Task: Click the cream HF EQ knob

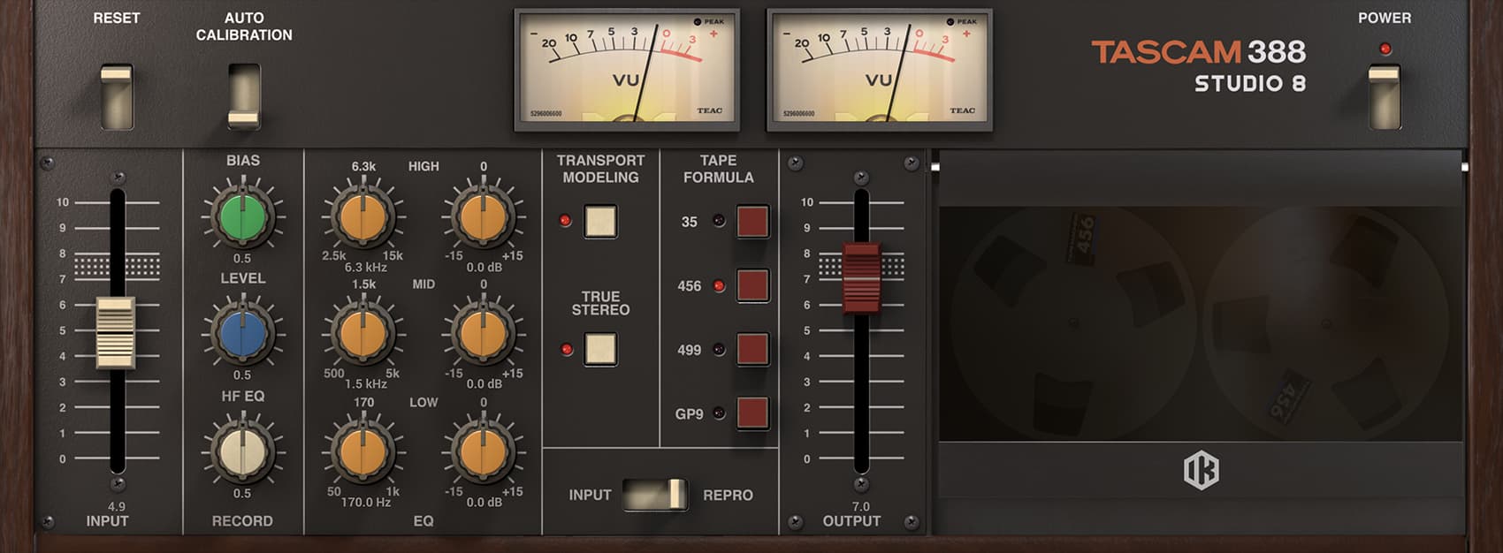Action: (242, 451)
